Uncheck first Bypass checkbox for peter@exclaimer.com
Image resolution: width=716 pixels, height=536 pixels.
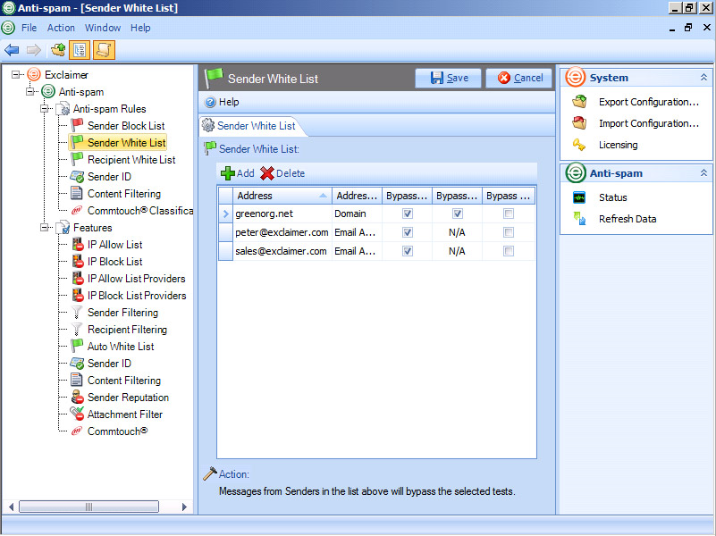click(x=408, y=232)
